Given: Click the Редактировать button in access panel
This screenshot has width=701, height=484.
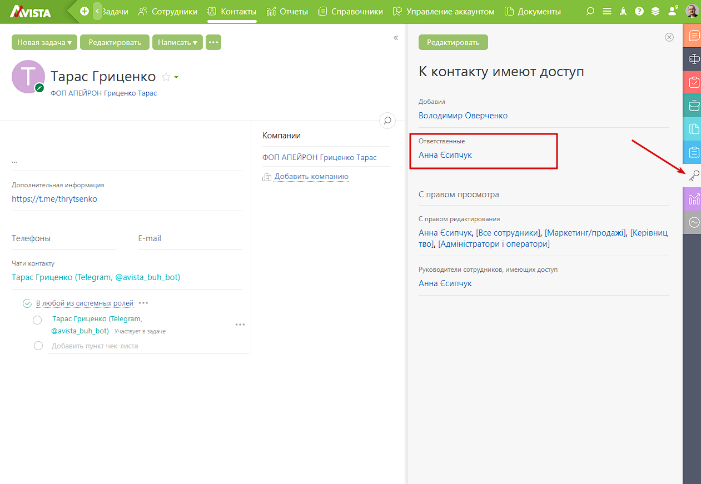Looking at the screenshot, I should tap(453, 42).
